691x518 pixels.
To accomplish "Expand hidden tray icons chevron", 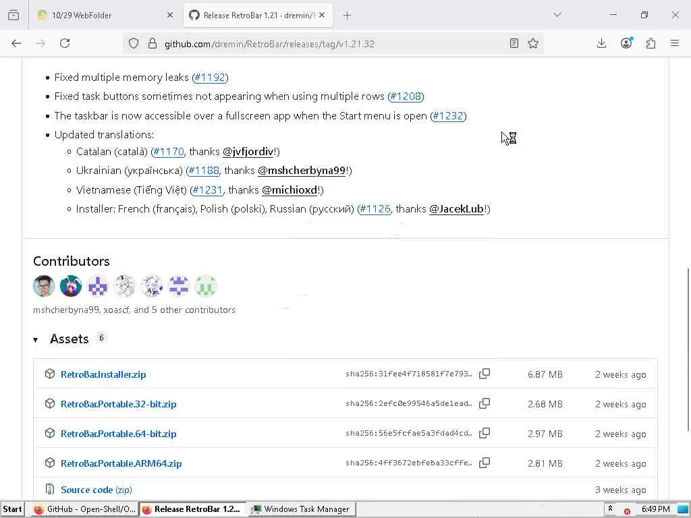I will 610,509.
